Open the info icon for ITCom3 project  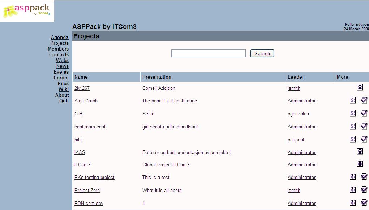pyautogui.click(x=360, y=163)
